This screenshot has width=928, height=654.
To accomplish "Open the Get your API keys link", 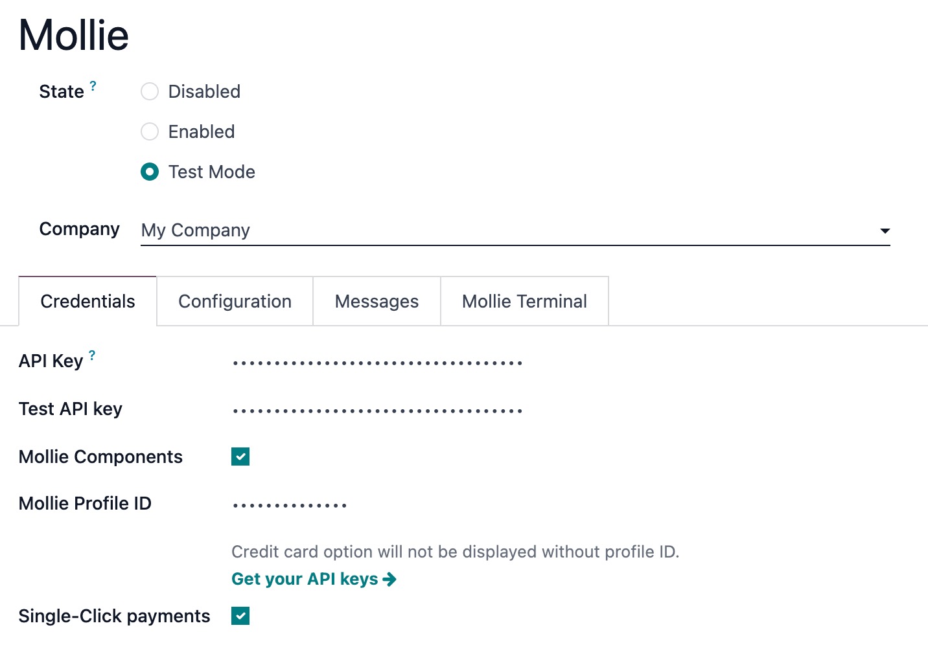I will pyautogui.click(x=305, y=579).
